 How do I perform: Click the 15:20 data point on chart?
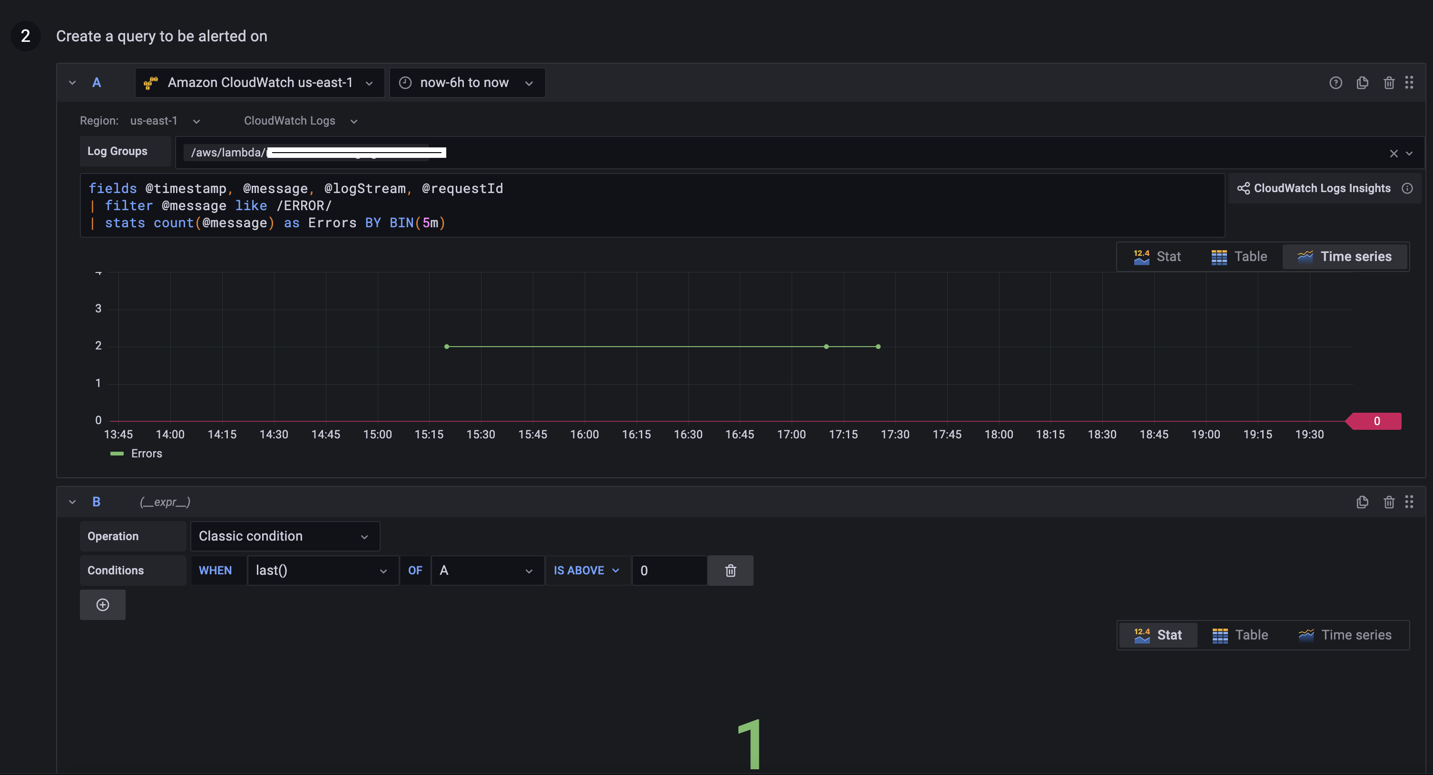pos(447,347)
